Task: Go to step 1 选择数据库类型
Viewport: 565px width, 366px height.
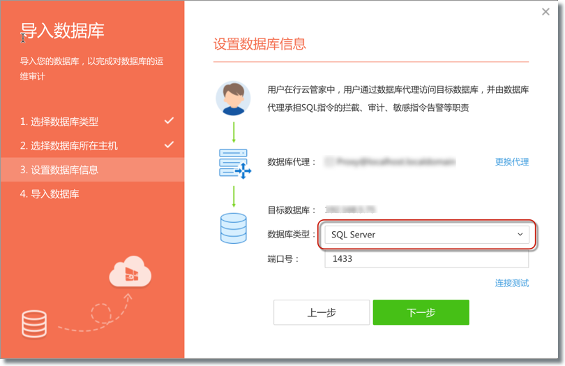Action: [59, 122]
